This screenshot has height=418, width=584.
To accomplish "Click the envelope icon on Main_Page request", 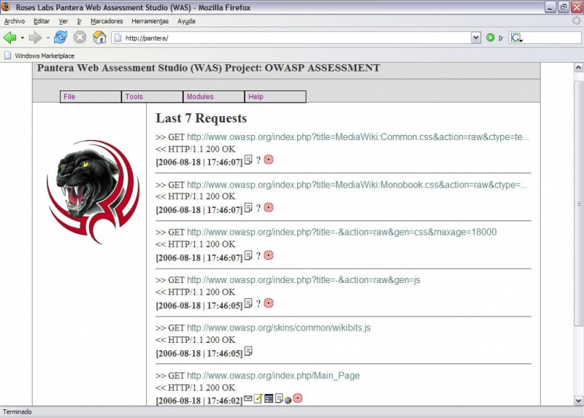I will (x=248, y=398).
